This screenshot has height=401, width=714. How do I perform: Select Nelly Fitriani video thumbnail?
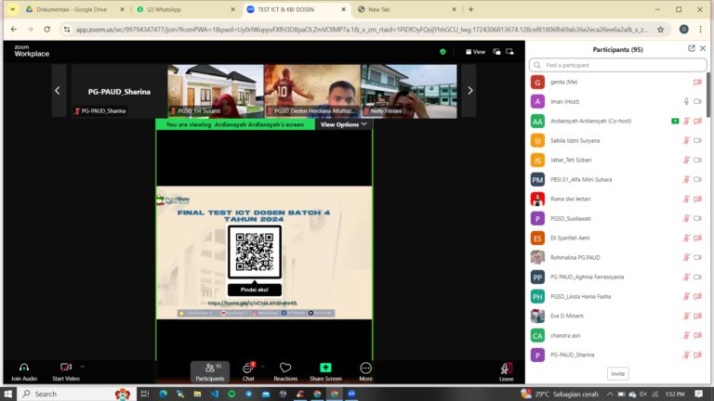(409, 91)
